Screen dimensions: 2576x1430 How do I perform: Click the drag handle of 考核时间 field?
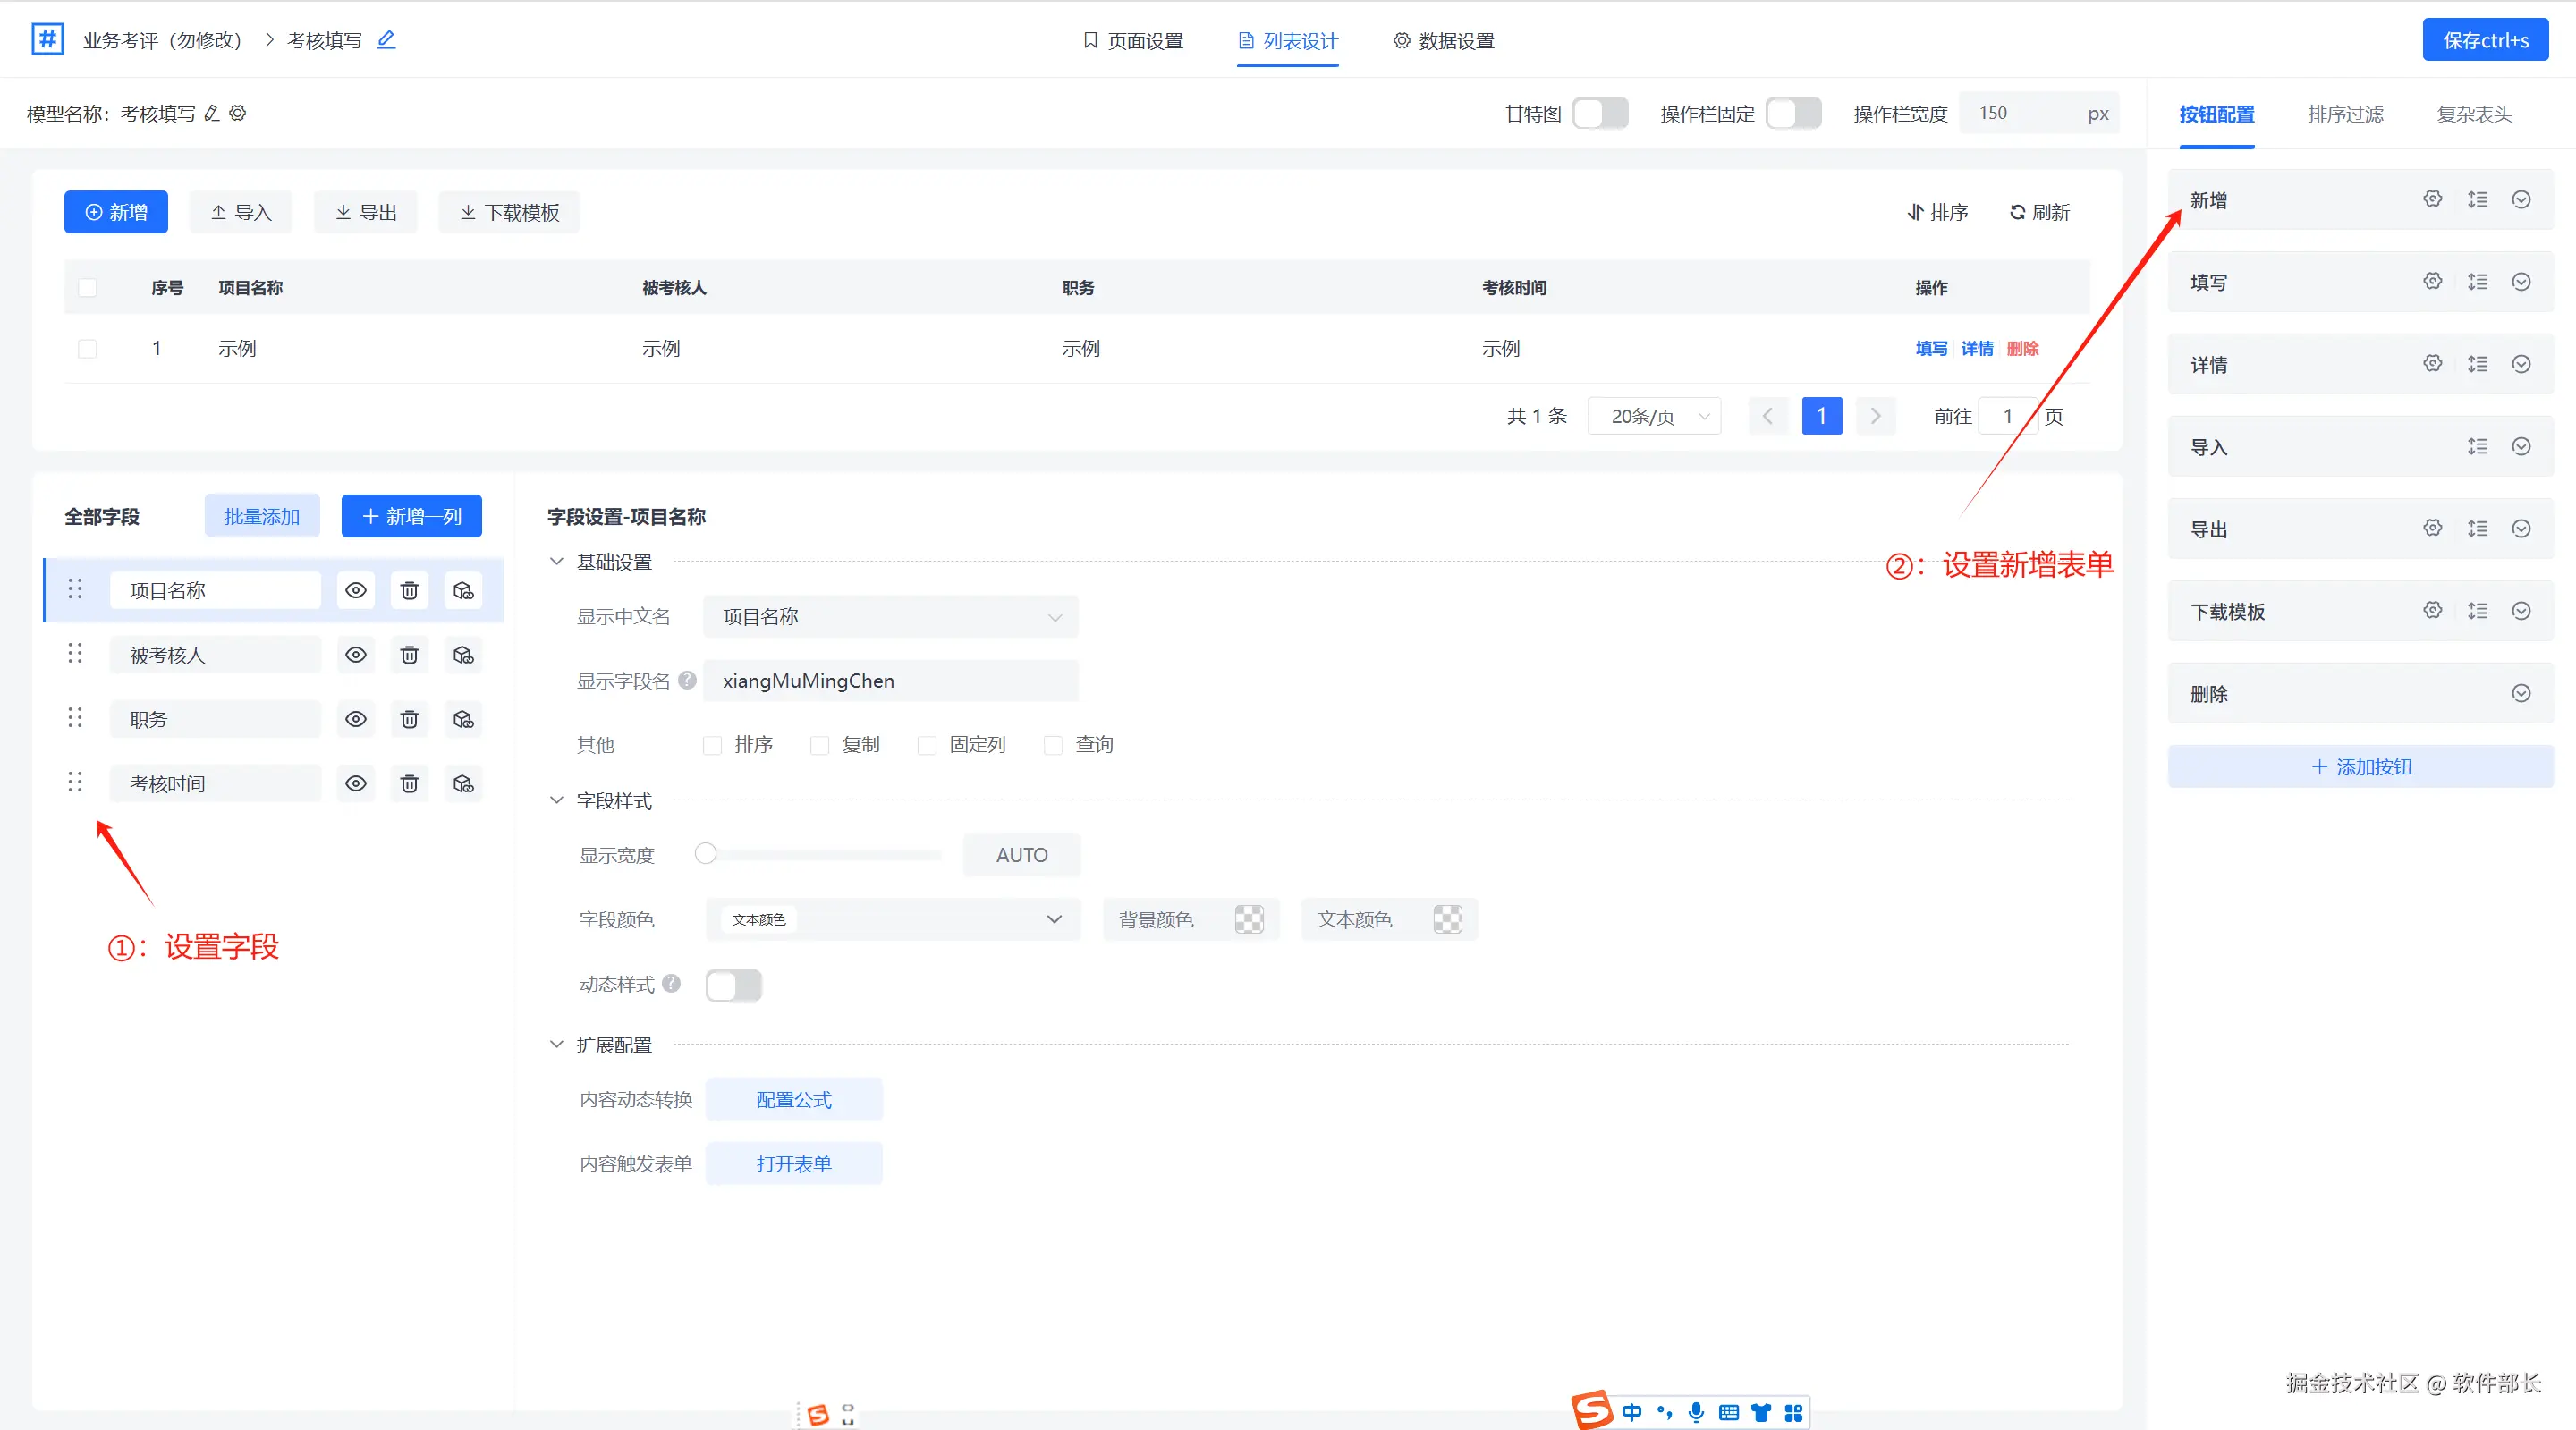75,783
